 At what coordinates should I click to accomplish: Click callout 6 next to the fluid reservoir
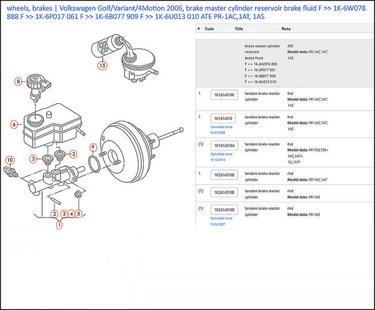point(13,124)
